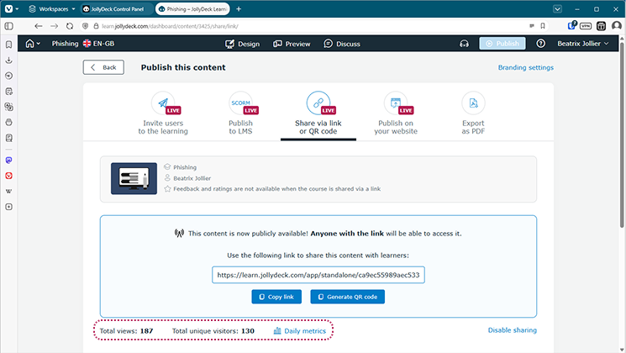Open Mastodon panel in browser sidebar

8,160
